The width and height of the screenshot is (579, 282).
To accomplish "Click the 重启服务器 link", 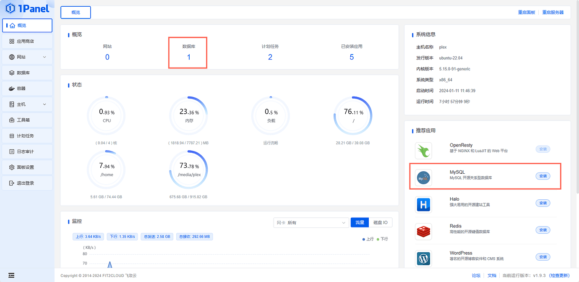I will pyautogui.click(x=553, y=13).
